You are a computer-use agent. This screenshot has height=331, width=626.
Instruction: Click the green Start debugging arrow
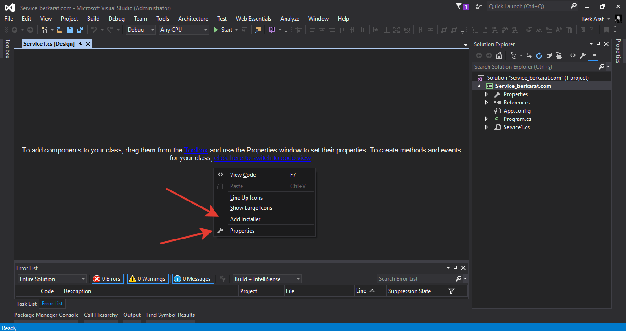[x=216, y=30]
